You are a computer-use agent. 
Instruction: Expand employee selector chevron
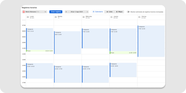pyautogui.click(x=45, y=12)
